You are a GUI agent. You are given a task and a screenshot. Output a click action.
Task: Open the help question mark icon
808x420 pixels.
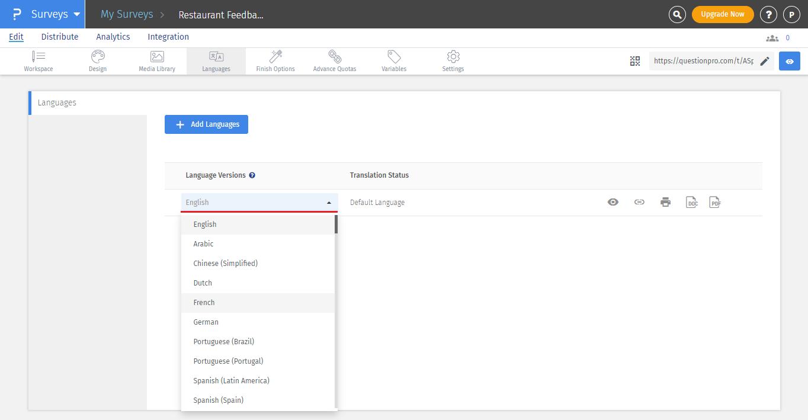[768, 14]
